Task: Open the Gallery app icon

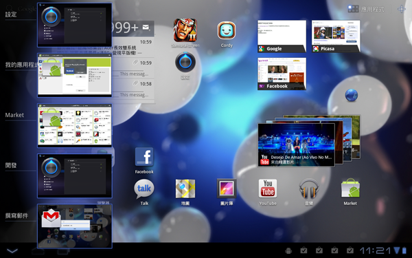Action: tap(227, 189)
